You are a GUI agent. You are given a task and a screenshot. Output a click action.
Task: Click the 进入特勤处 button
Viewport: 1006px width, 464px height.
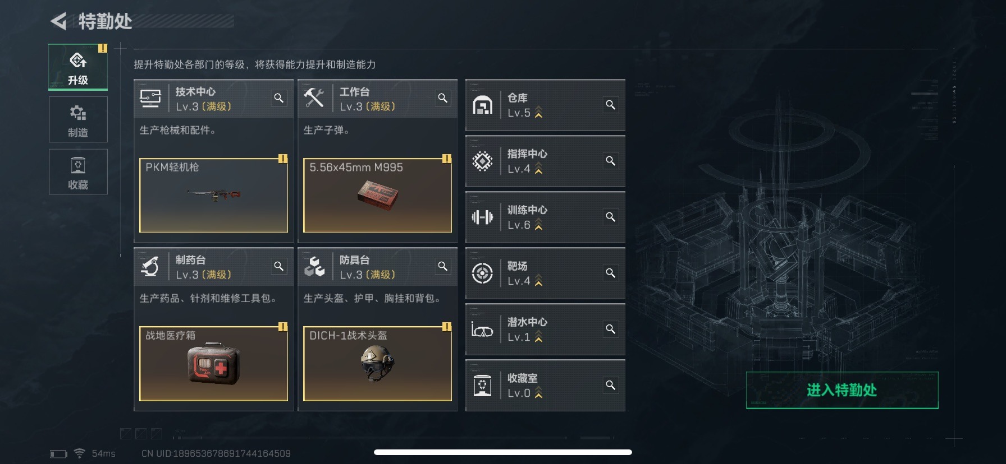point(842,390)
